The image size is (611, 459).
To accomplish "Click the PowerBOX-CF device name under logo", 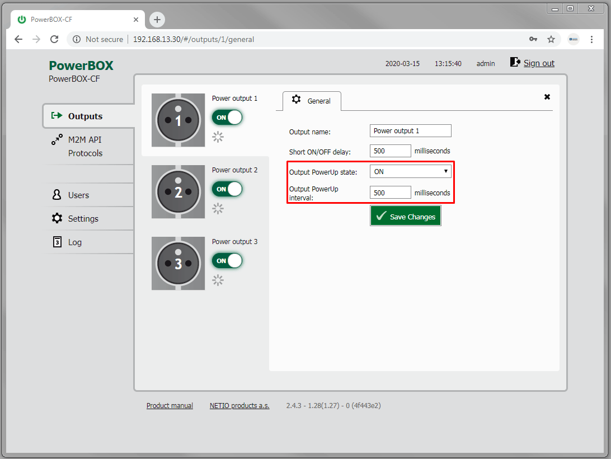I will [x=74, y=79].
